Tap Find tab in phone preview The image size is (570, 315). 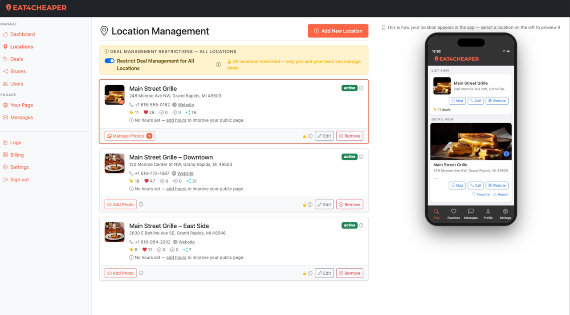point(436,214)
